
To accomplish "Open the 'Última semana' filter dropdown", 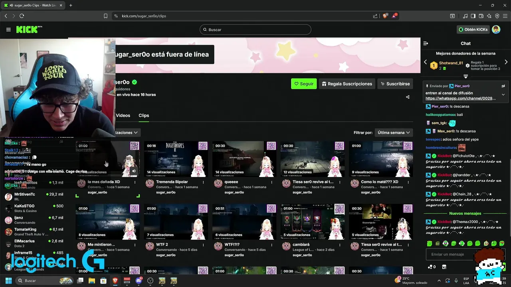I will click(394, 132).
